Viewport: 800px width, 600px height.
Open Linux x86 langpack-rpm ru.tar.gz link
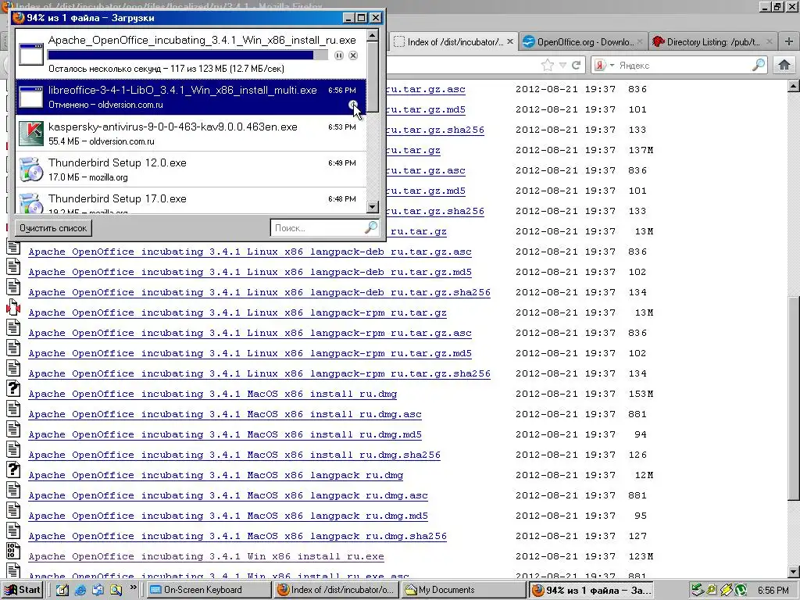coord(237,312)
